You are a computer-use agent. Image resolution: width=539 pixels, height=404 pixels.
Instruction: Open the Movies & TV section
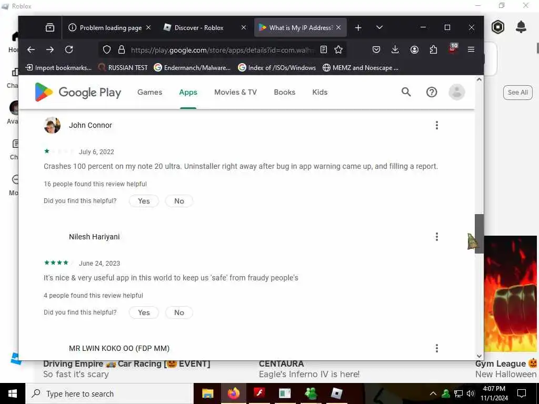pyautogui.click(x=235, y=92)
